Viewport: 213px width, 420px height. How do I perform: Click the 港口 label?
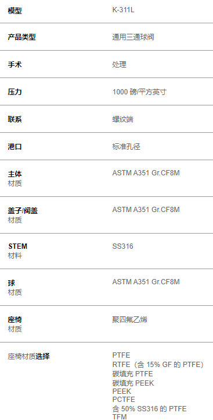tap(15, 147)
